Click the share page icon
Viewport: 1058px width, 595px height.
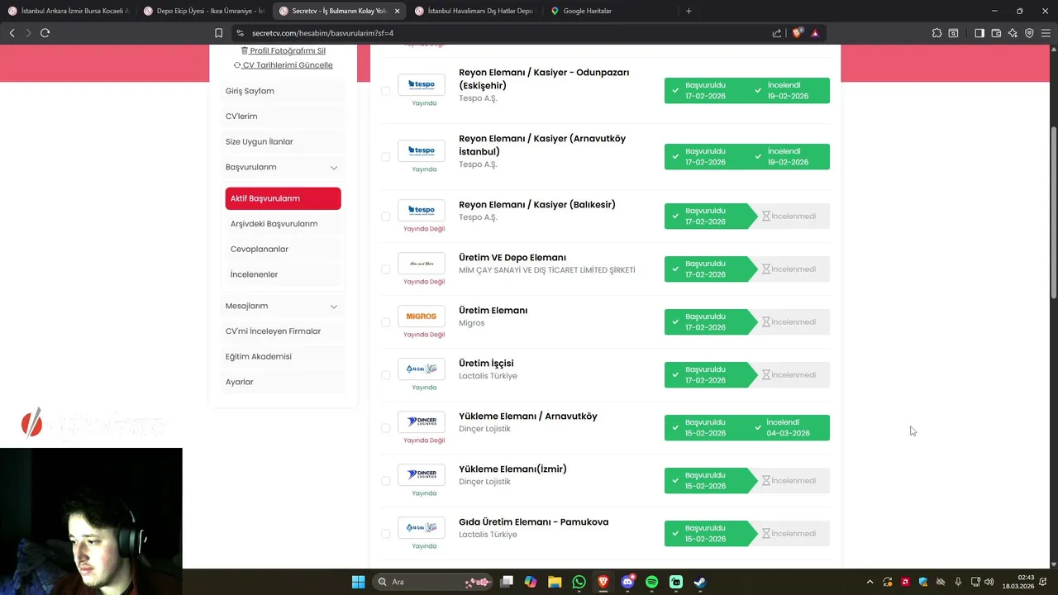pos(777,33)
